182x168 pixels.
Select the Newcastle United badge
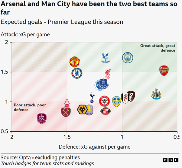156,94
